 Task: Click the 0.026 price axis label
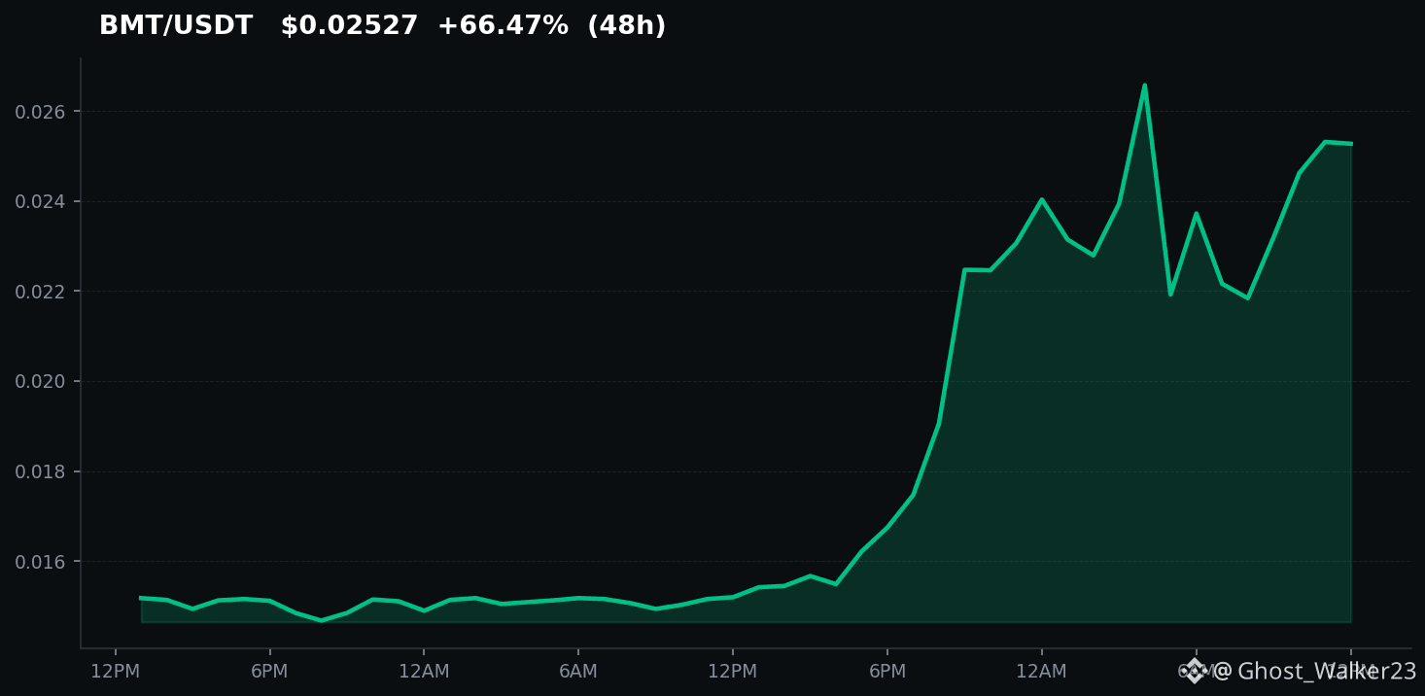pyautogui.click(x=40, y=112)
